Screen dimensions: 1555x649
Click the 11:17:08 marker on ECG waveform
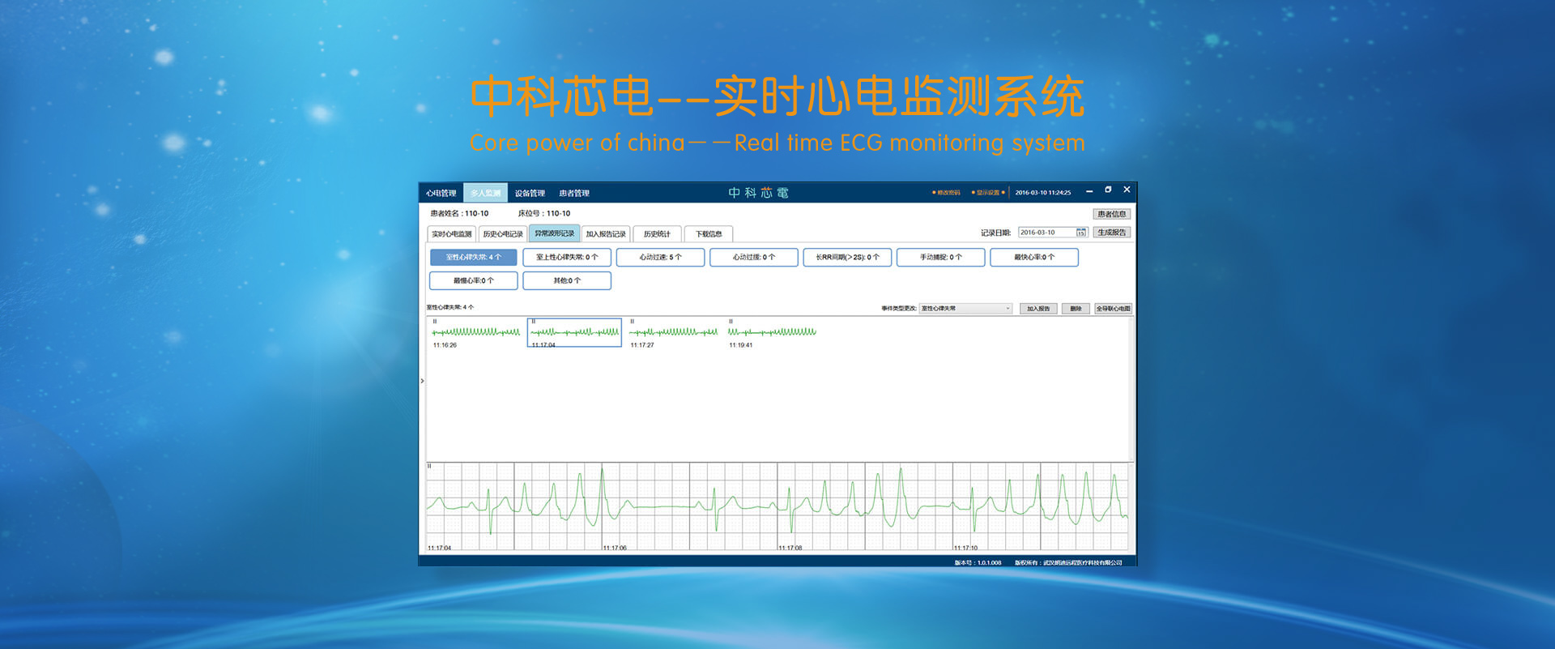click(x=790, y=548)
